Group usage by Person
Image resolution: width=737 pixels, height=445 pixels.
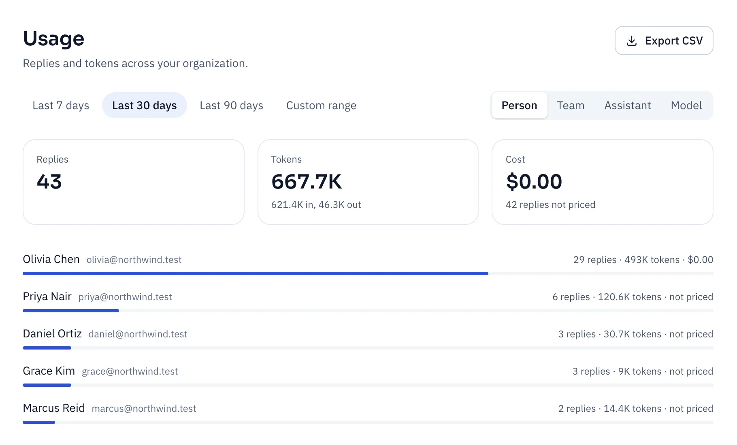tap(519, 105)
